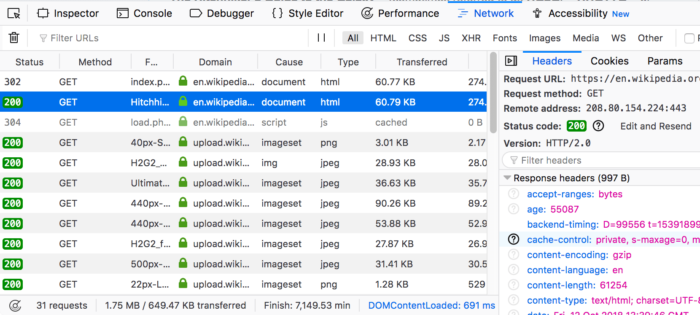The height and width of the screenshot is (315, 700).
Task: Switch to the Console tab
Action: pos(144,13)
